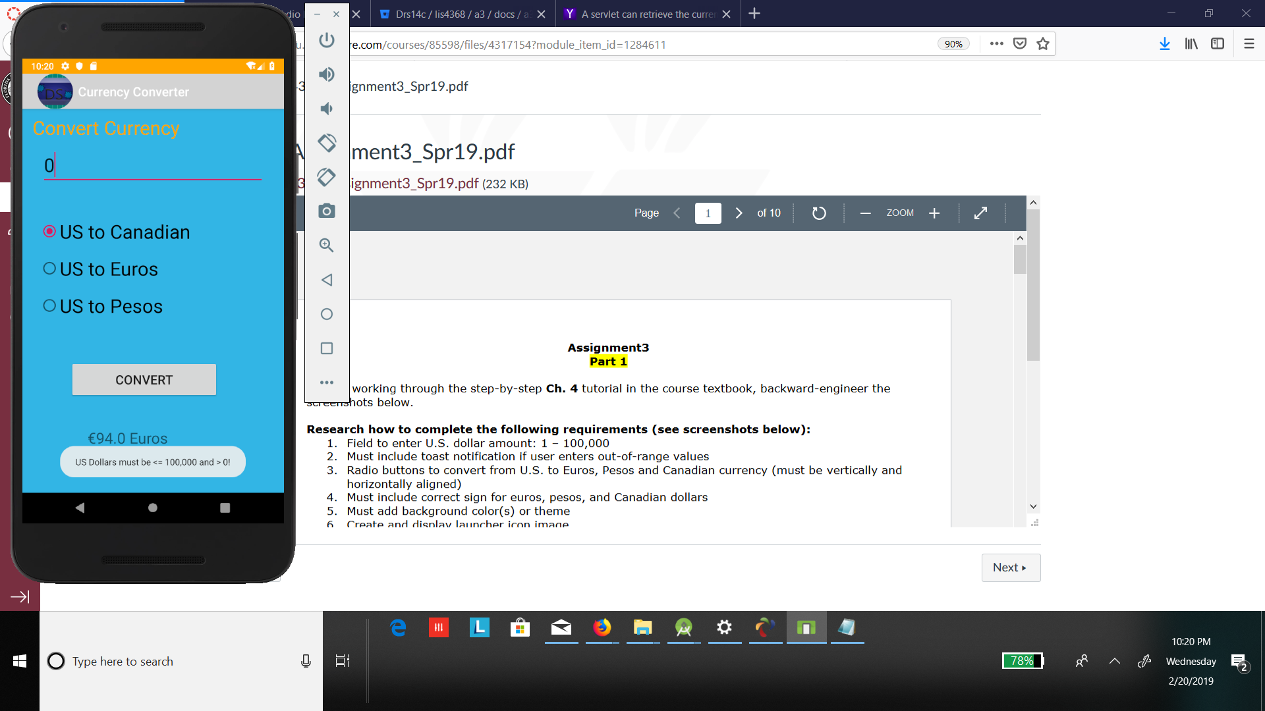Select the US to Canadian radio button
Image resolution: width=1265 pixels, height=711 pixels.
[x=49, y=232]
